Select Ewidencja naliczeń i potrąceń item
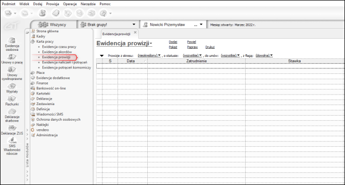 [65, 62]
